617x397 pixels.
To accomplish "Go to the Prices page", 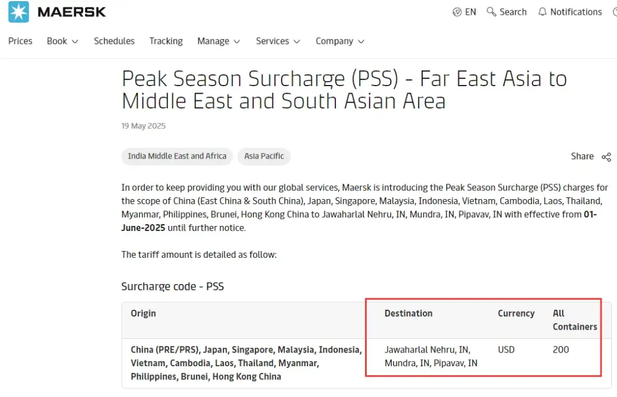I will (x=21, y=41).
